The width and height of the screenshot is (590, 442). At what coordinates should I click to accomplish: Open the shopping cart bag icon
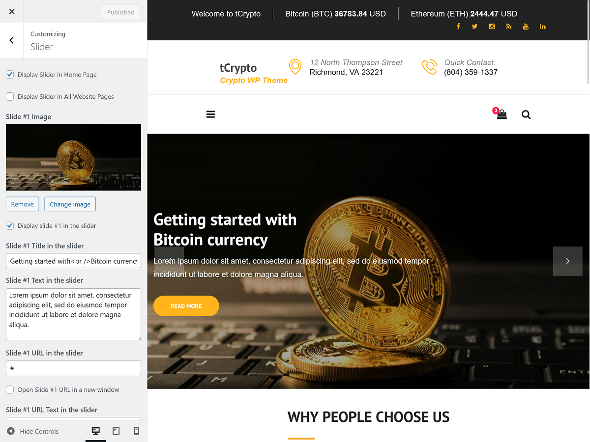[501, 114]
